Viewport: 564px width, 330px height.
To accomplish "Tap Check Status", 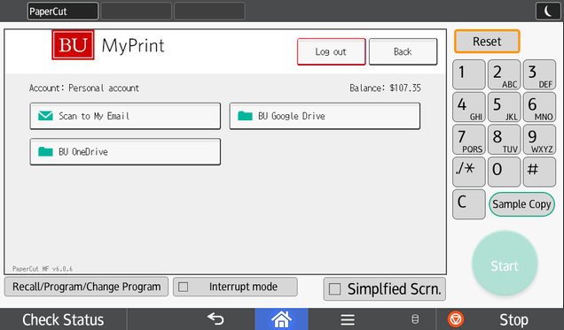I will (x=63, y=319).
